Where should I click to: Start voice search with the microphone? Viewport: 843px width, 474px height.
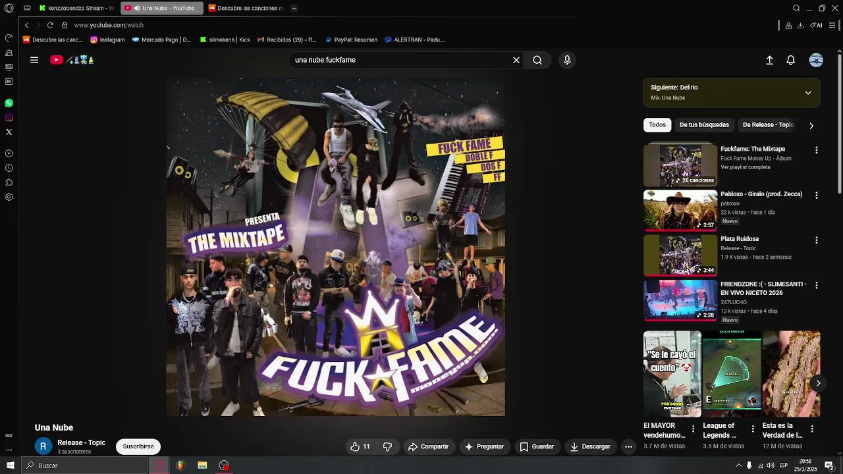(567, 60)
